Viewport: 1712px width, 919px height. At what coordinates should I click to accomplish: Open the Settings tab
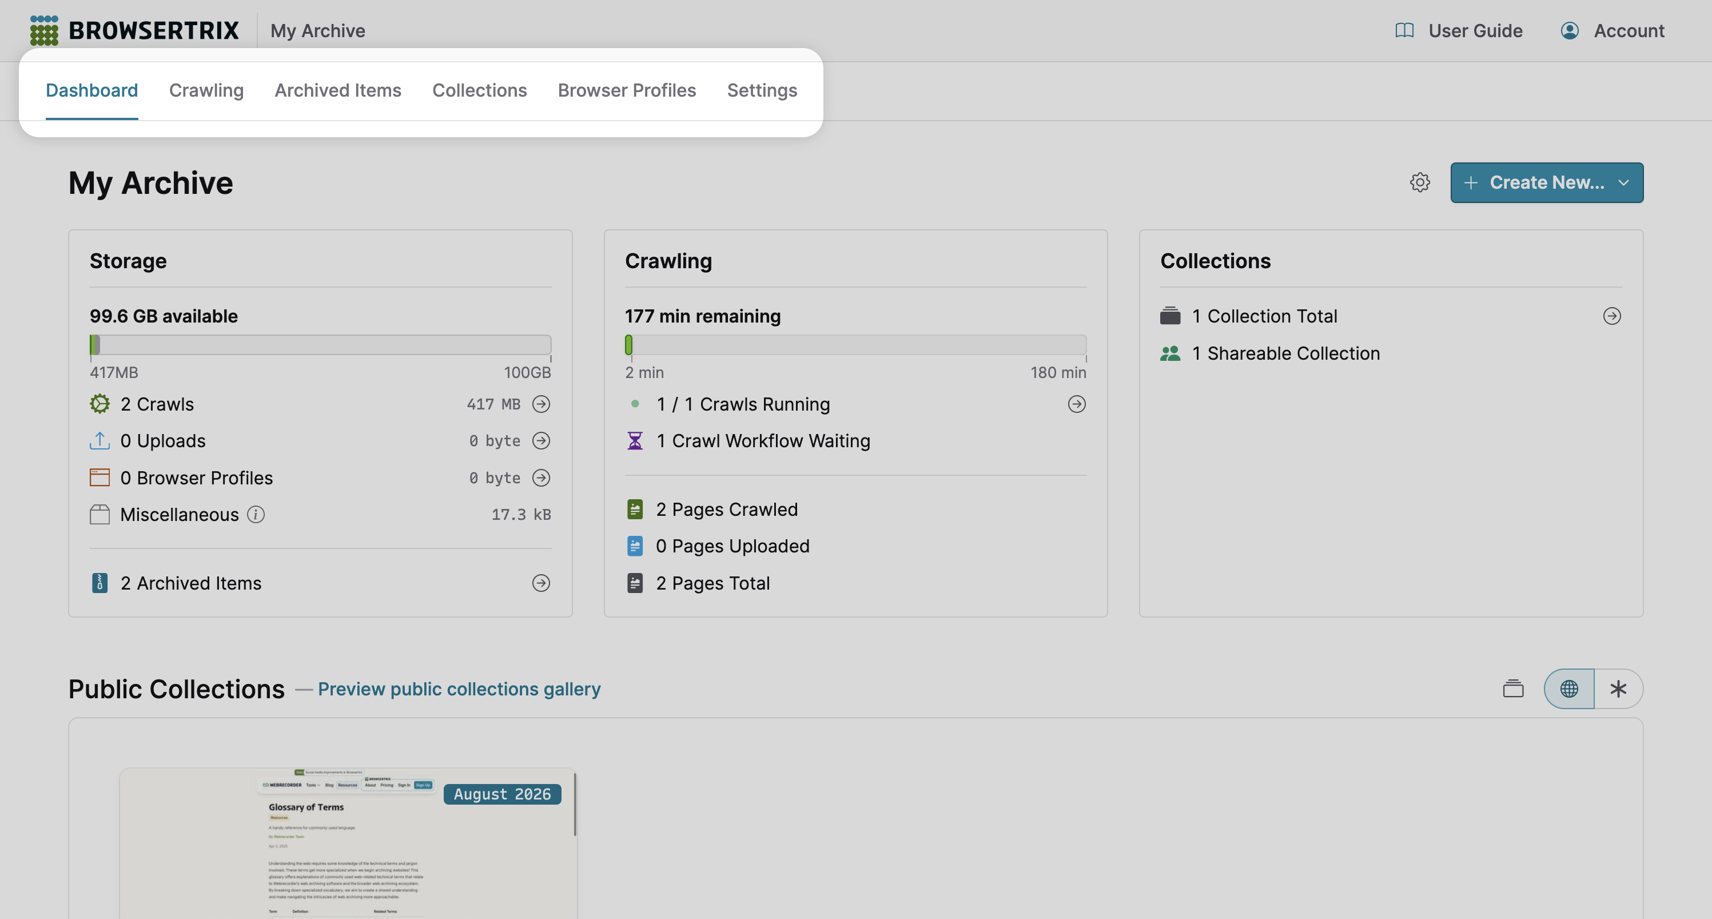pos(762,90)
